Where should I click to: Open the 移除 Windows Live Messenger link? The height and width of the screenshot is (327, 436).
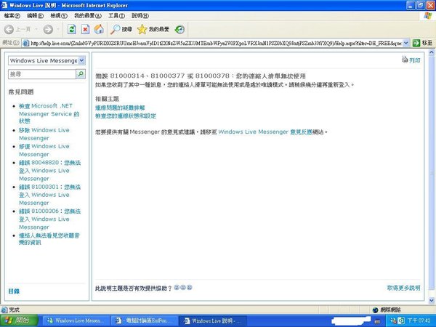click(x=44, y=134)
